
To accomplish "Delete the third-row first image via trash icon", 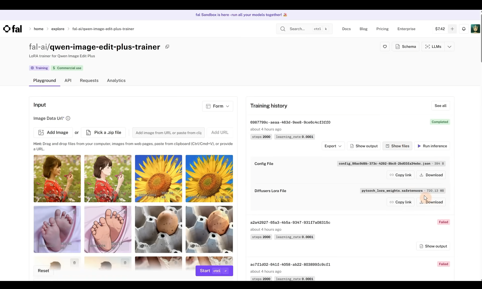I will pyautogui.click(x=74, y=263).
